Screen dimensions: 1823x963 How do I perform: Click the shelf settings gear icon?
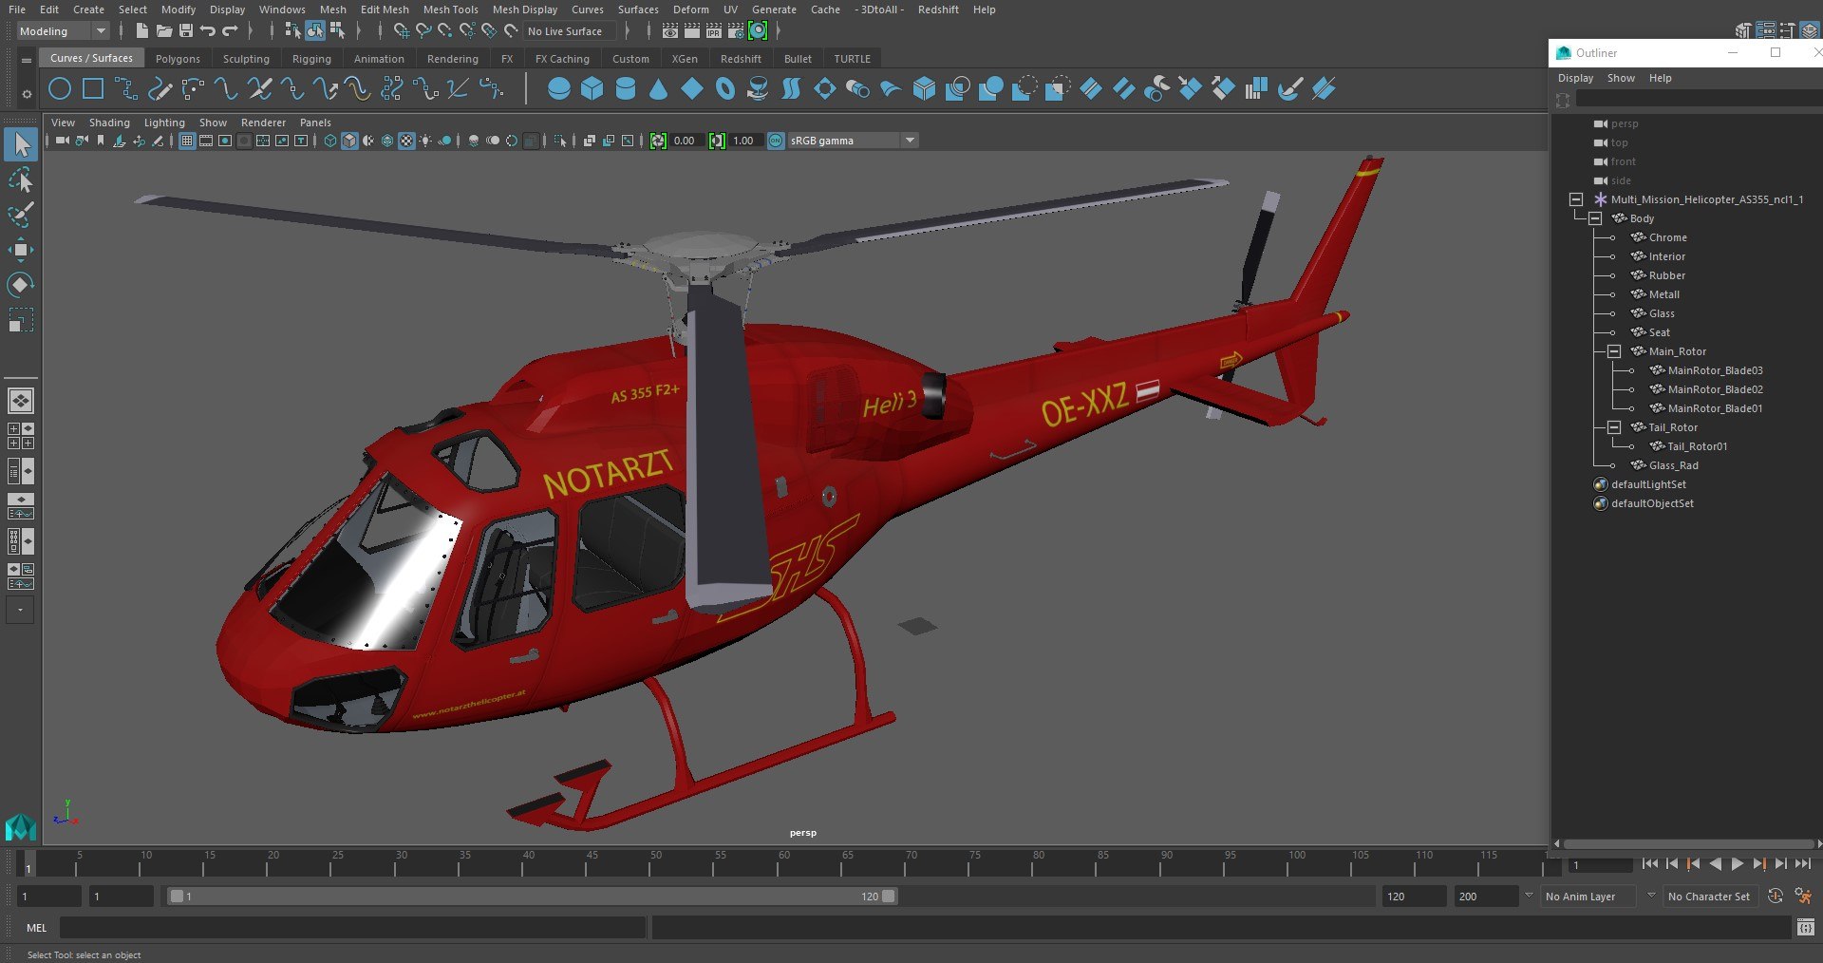[27, 94]
